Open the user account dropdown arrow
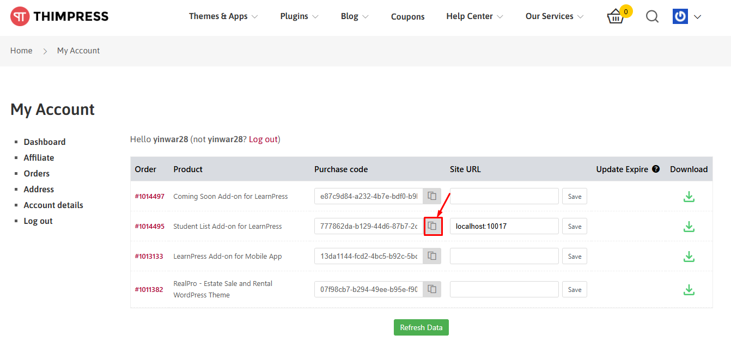 tap(697, 17)
